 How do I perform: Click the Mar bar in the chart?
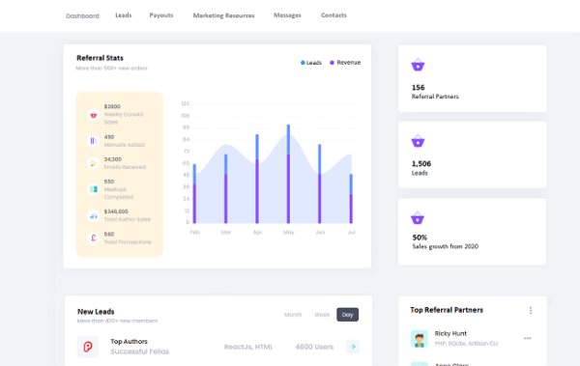[225, 188]
